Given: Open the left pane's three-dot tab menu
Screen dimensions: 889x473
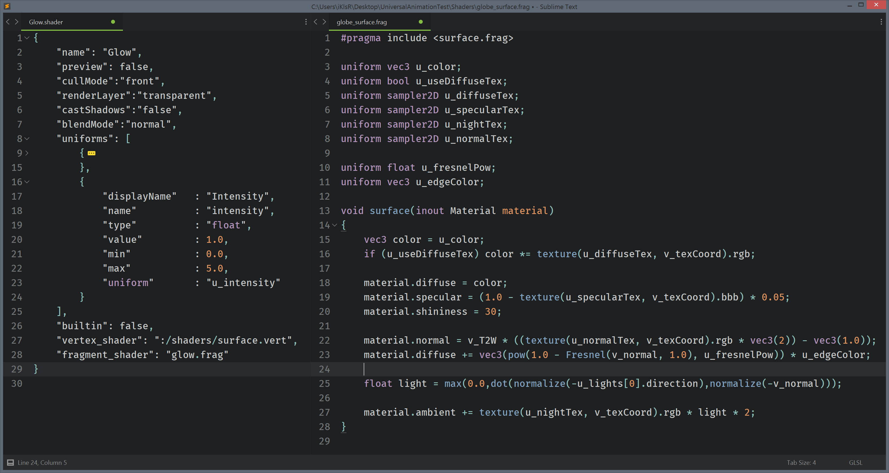Looking at the screenshot, I should pos(306,22).
